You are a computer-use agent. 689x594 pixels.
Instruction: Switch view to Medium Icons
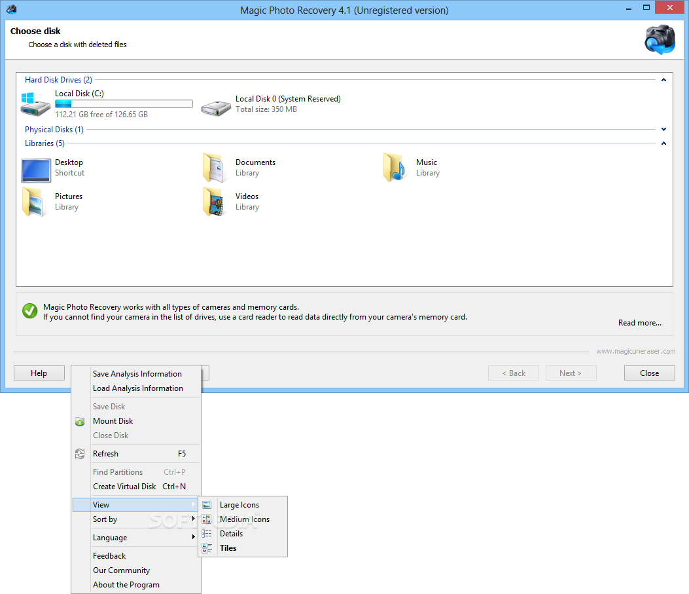click(244, 519)
